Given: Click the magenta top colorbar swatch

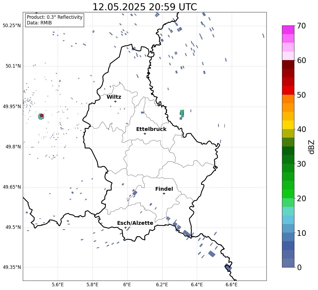Looking at the screenshot, I should [288, 30].
